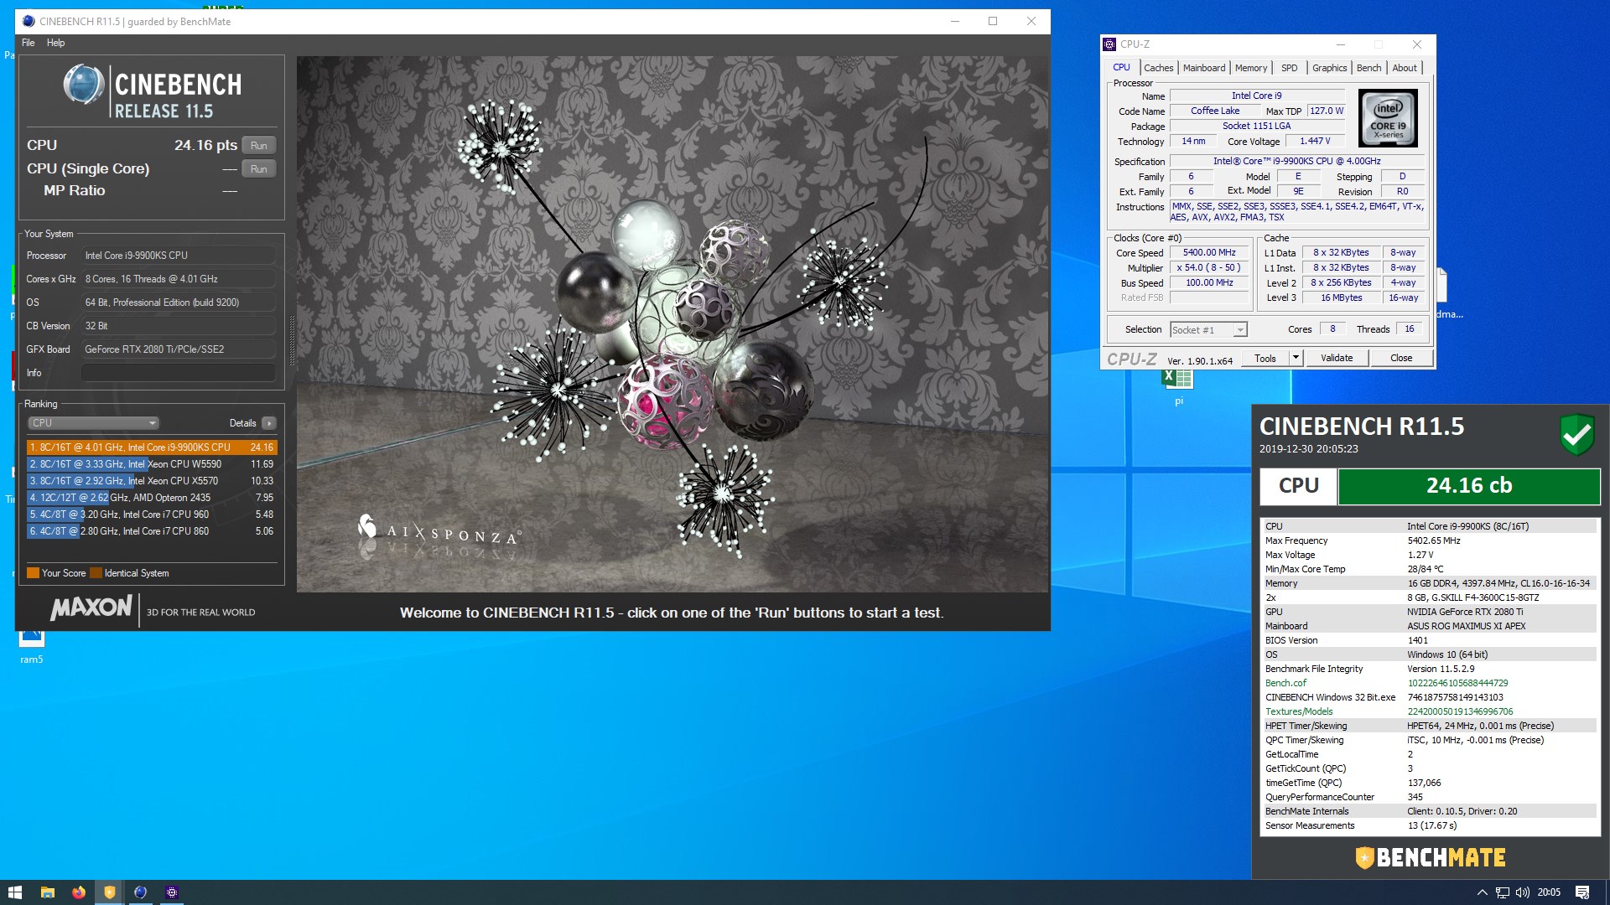Click the Info input field in Your System
The image size is (1610, 905).
(x=179, y=373)
